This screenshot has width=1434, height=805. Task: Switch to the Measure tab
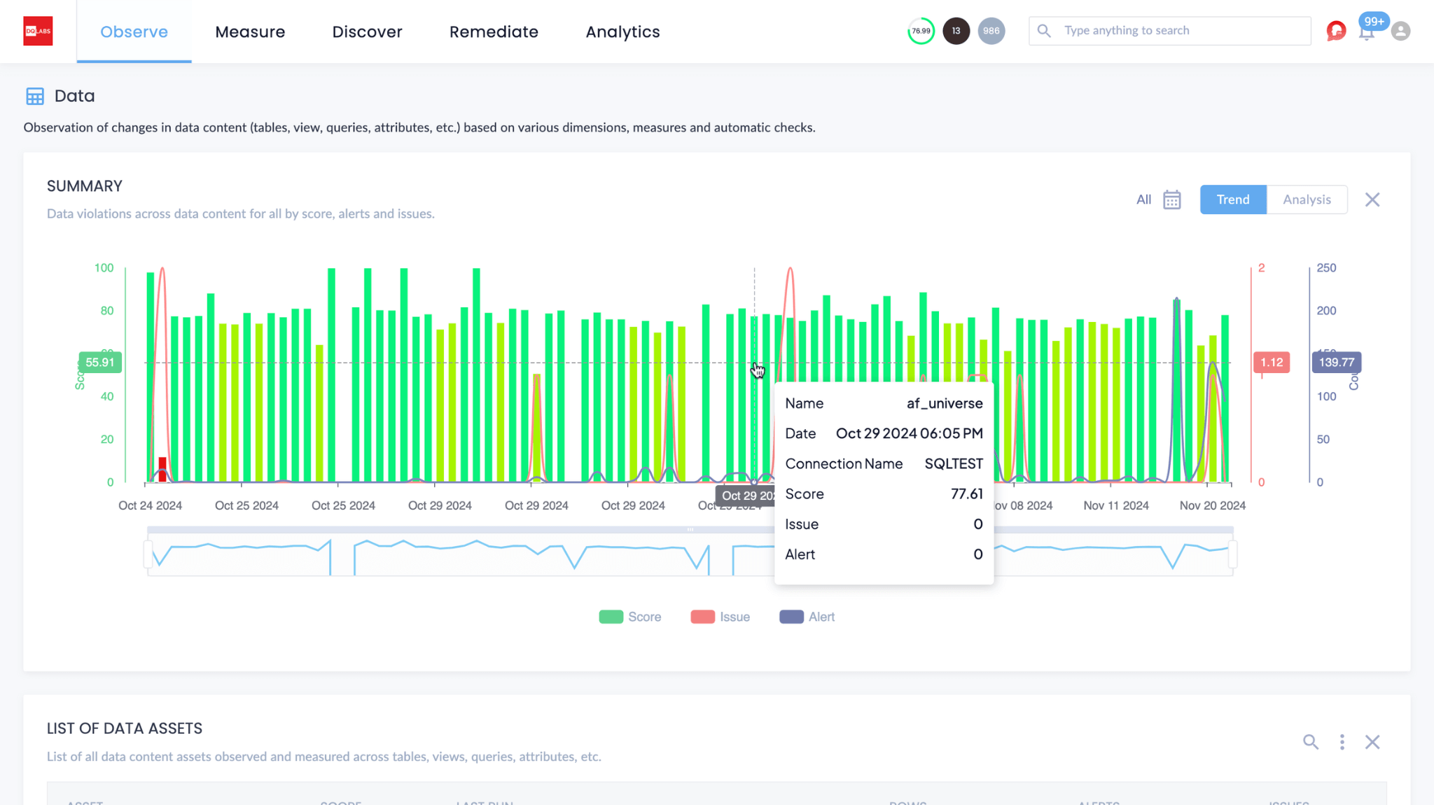[250, 31]
